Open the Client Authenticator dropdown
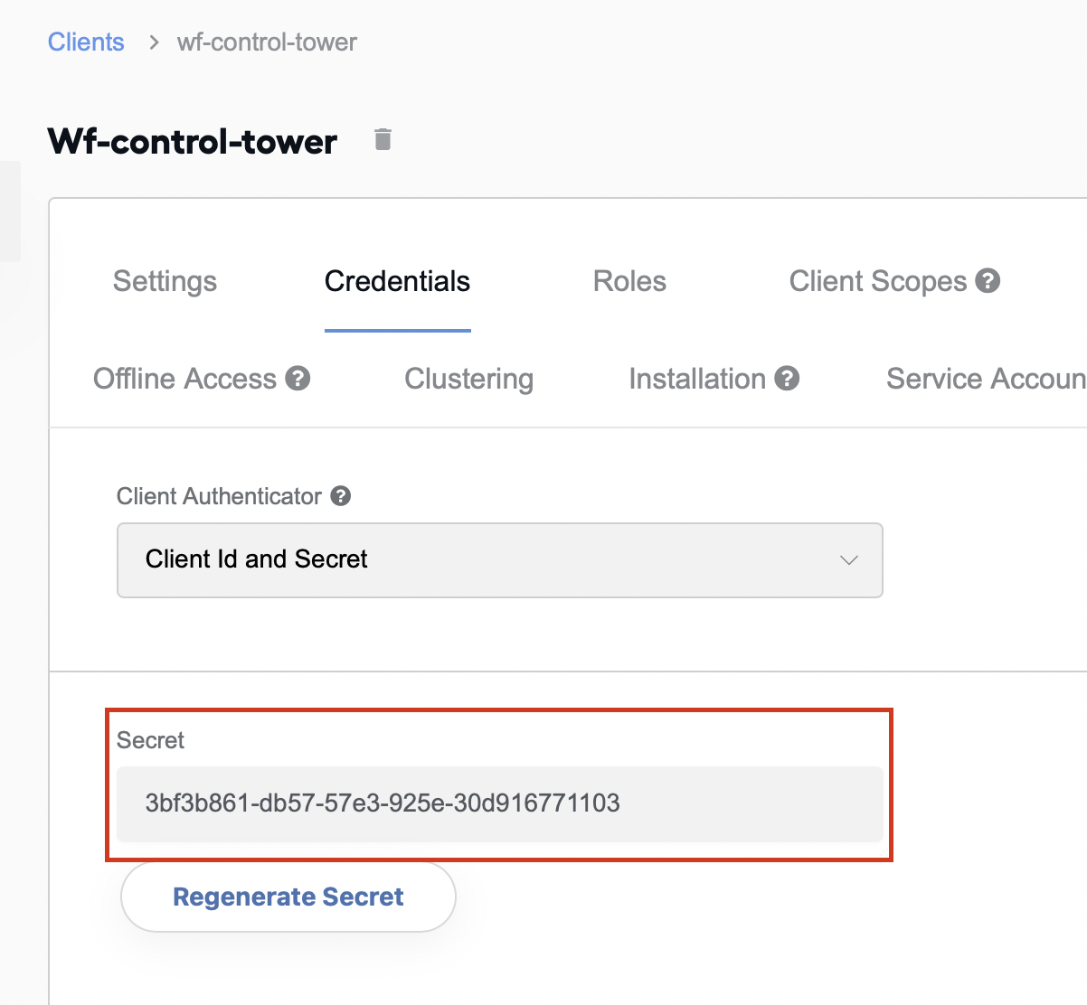 [x=500, y=560]
